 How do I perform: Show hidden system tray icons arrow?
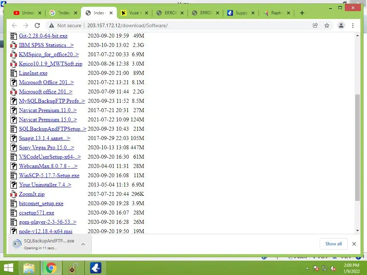pyautogui.click(x=307, y=268)
